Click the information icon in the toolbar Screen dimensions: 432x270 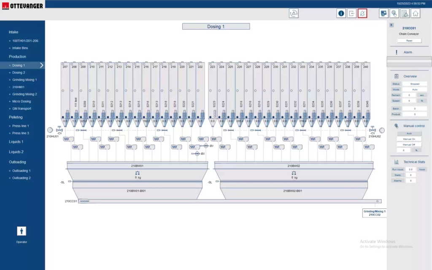click(341, 13)
